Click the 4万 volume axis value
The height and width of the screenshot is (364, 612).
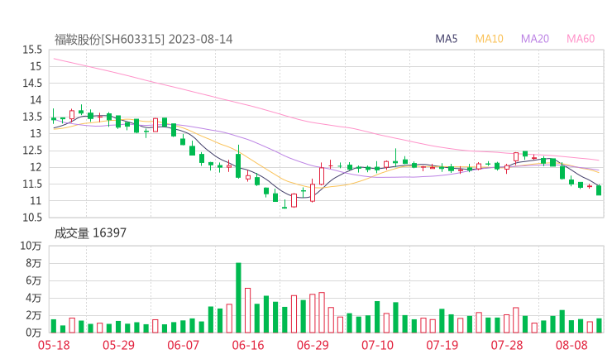point(34,298)
